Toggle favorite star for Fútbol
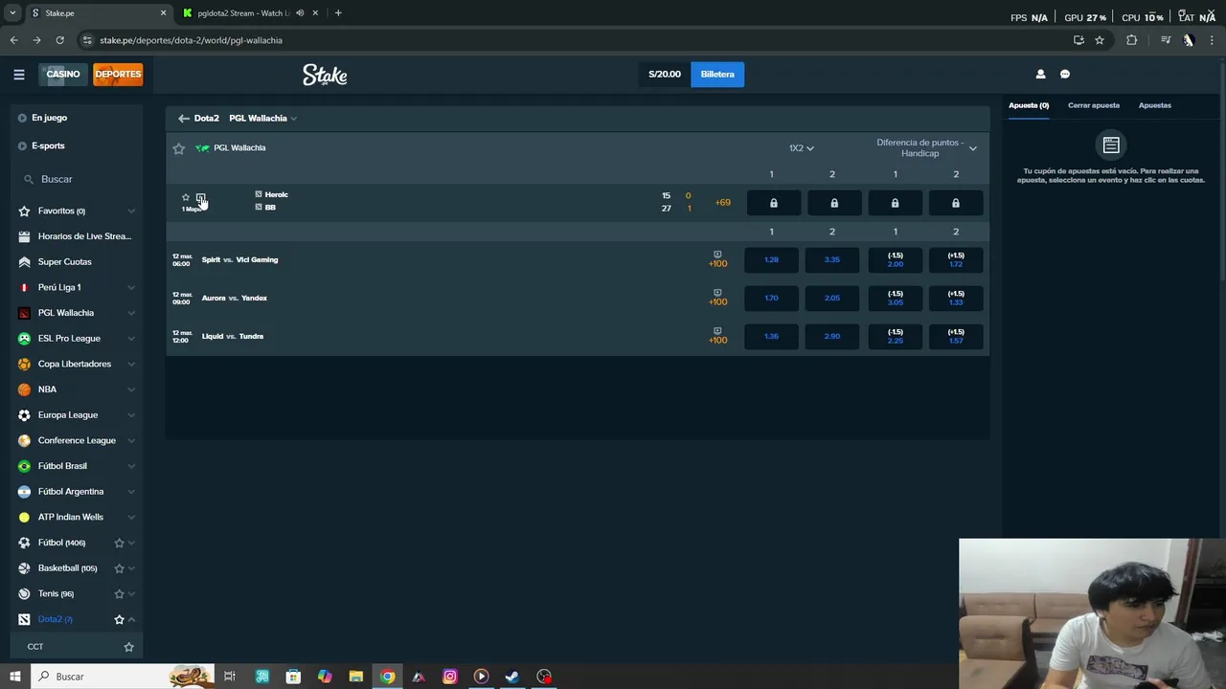The height and width of the screenshot is (689, 1226). tap(120, 543)
